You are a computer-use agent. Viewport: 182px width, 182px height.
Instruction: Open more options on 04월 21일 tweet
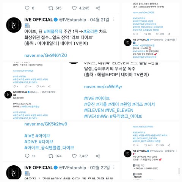(114, 19)
